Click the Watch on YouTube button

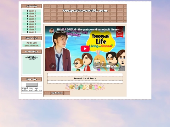click(x=107, y=66)
